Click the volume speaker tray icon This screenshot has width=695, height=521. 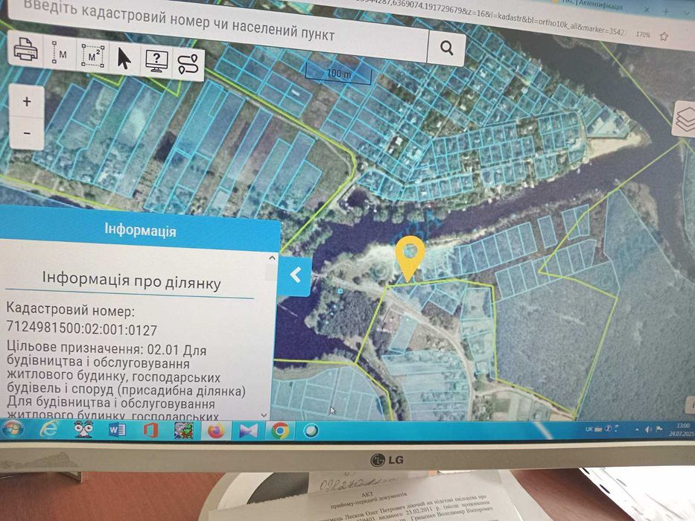pyautogui.click(x=649, y=429)
